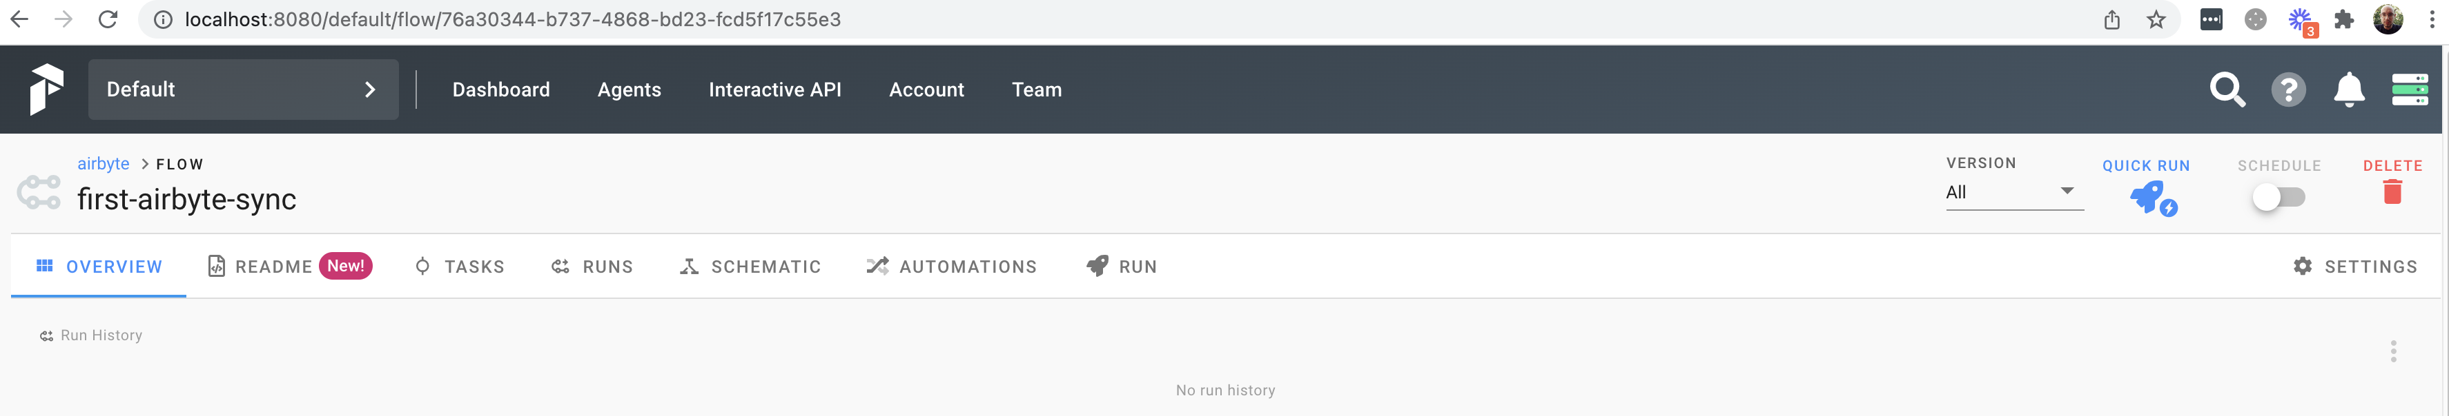Click the browser extensions puzzle icon
The height and width of the screenshot is (416, 2449).
coord(2344,20)
